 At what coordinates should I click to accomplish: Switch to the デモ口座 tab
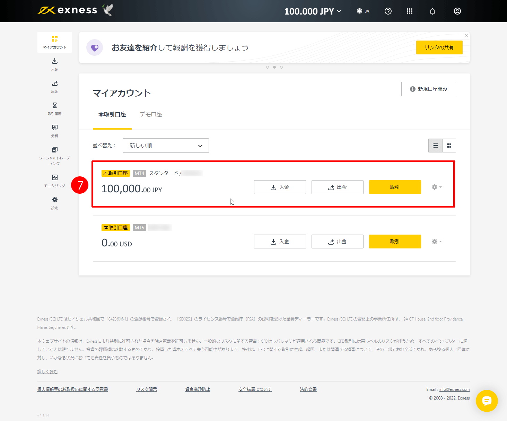(151, 114)
